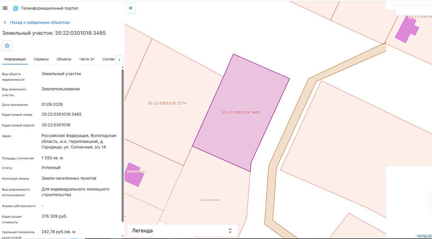This screenshot has height=239, width=432.
Task: Add the parcel to favorites with star
Action: pyautogui.click(x=8, y=46)
